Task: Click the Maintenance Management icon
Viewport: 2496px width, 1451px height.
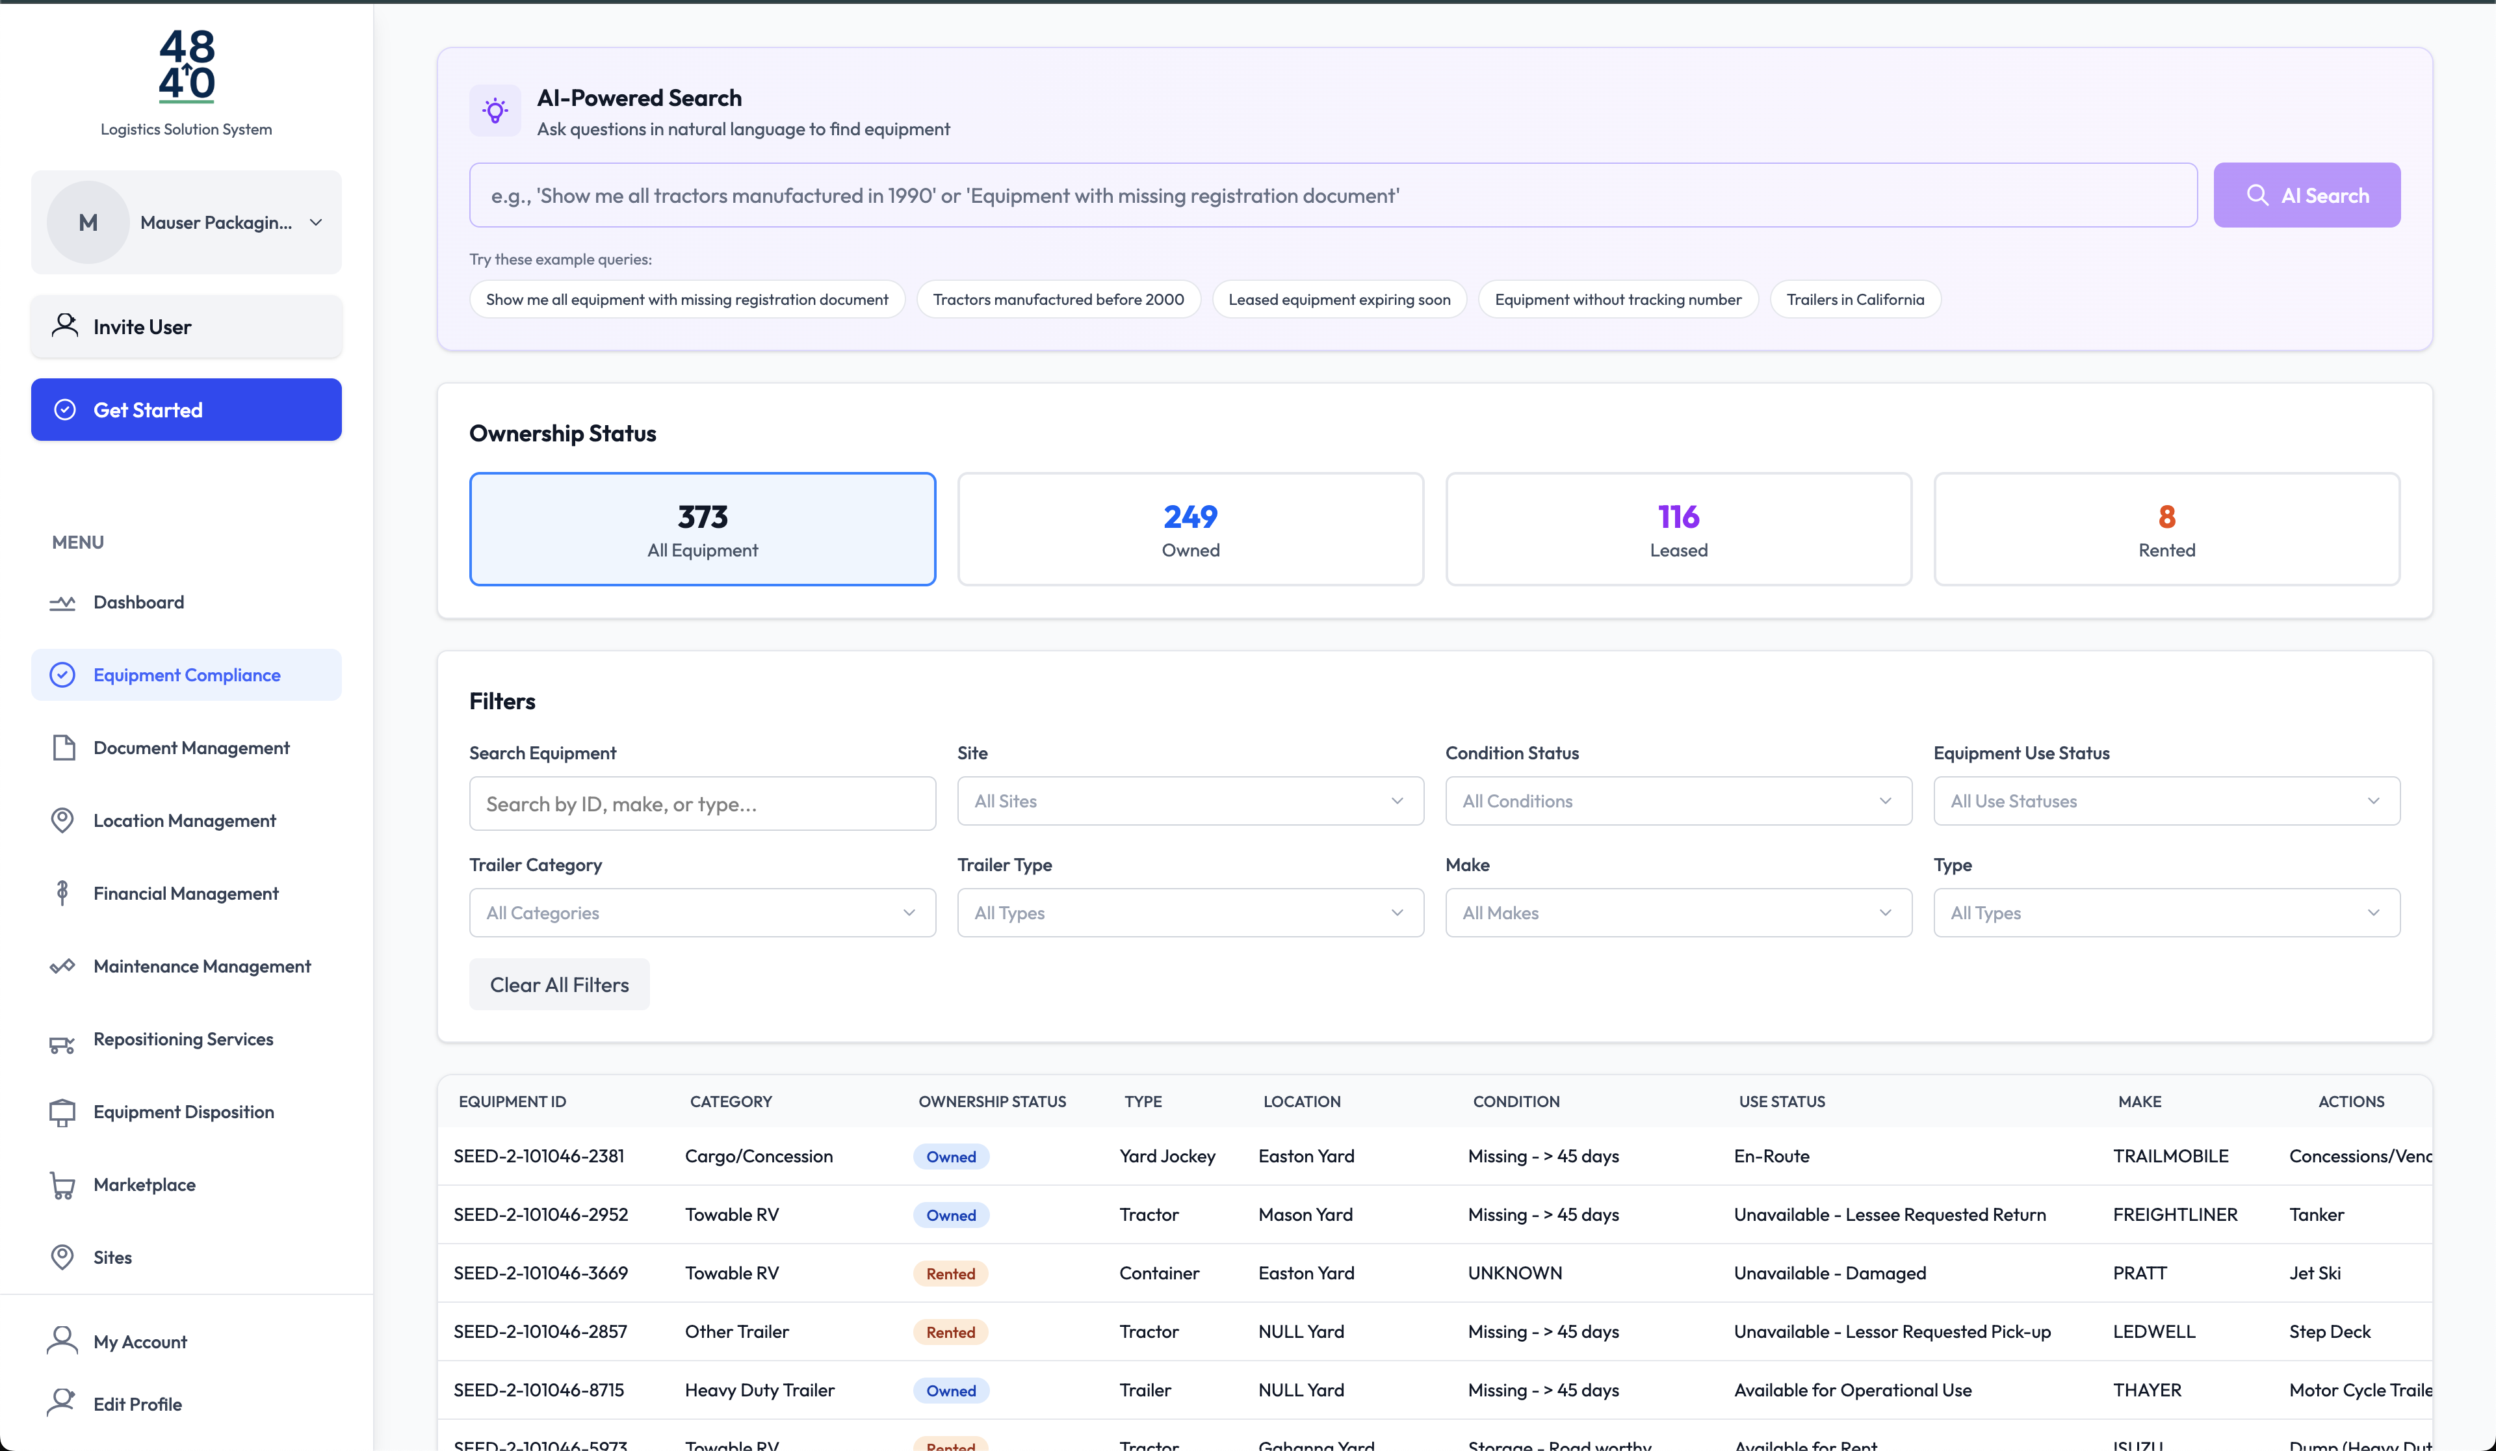Action: [62, 965]
